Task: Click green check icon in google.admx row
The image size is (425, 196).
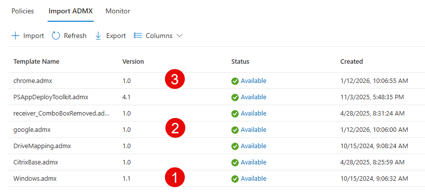Action: [x=235, y=130]
